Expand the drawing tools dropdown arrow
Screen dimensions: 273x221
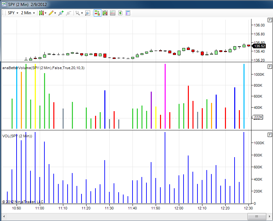point(55,13)
